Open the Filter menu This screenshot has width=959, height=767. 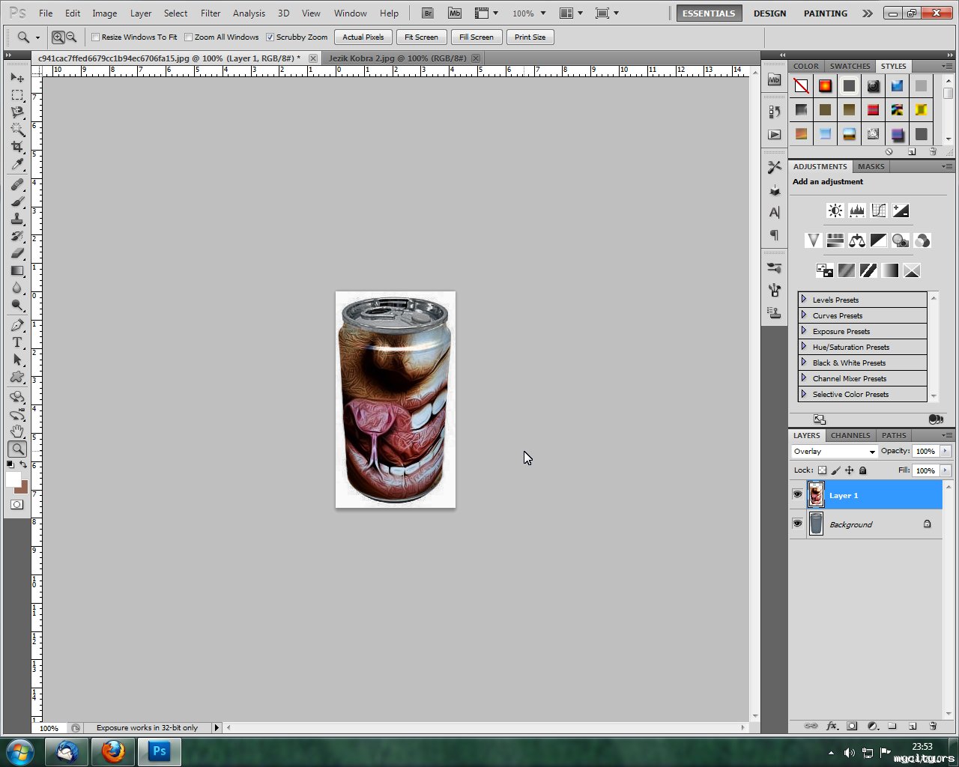tap(211, 13)
